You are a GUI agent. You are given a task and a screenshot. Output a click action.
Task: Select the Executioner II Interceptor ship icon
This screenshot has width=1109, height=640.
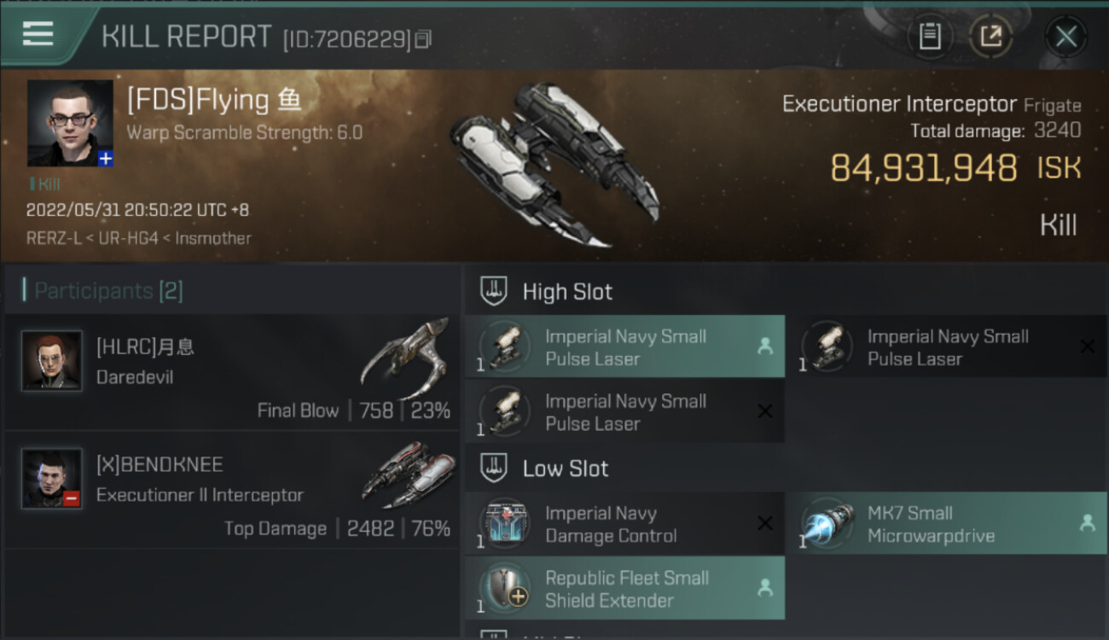tap(407, 475)
